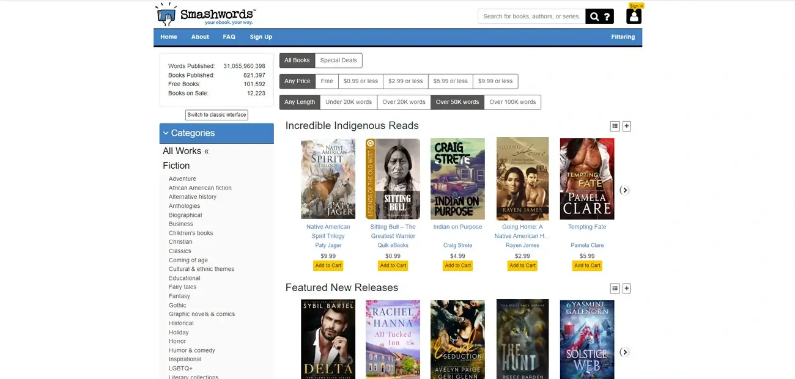This screenshot has width=795, height=379.
Task: Filter books by Free price
Action: (327, 81)
